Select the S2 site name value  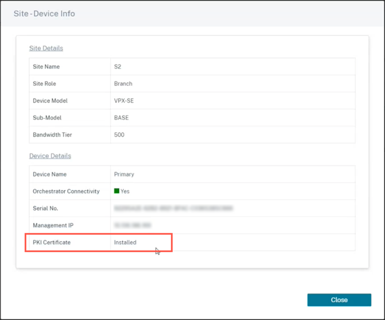click(117, 67)
